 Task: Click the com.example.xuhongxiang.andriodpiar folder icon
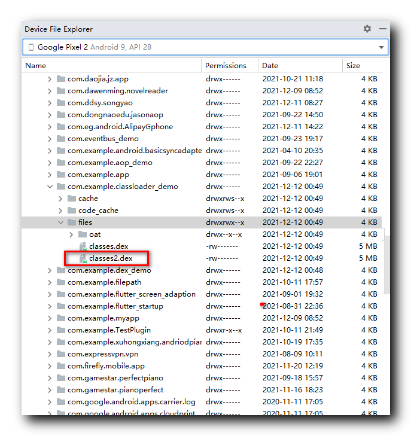[61, 342]
